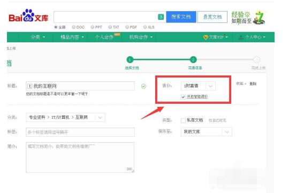Select the DOC file type radio
Image resolution: width=289 pixels, height=193 pixels.
point(73,27)
